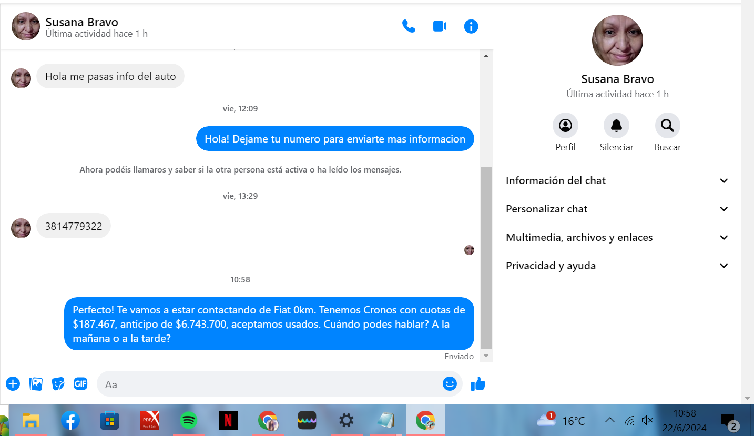Open the emoji picker in message box
754x436 pixels.
(450, 384)
